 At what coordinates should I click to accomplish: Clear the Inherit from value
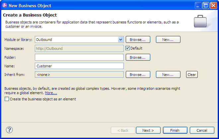(192, 75)
